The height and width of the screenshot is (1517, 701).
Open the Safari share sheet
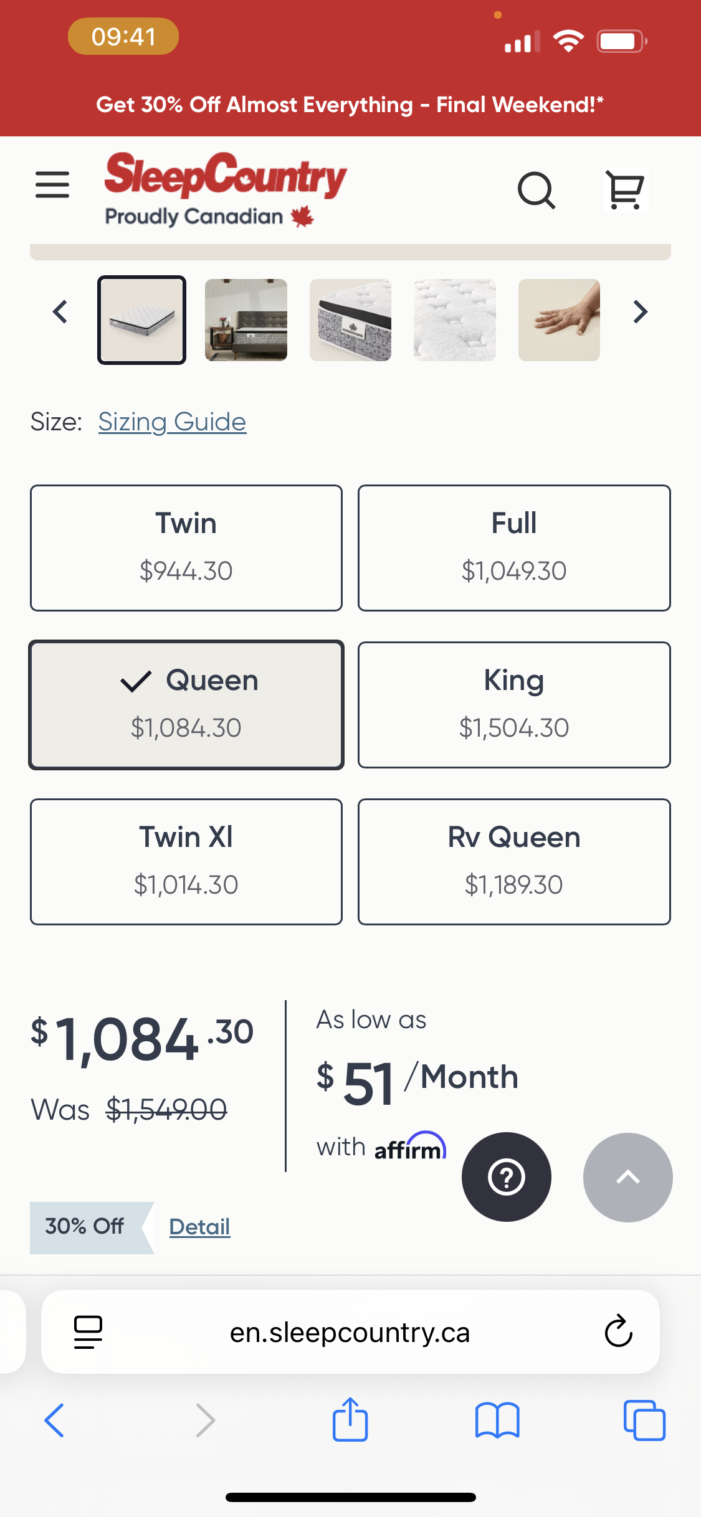tap(350, 1420)
